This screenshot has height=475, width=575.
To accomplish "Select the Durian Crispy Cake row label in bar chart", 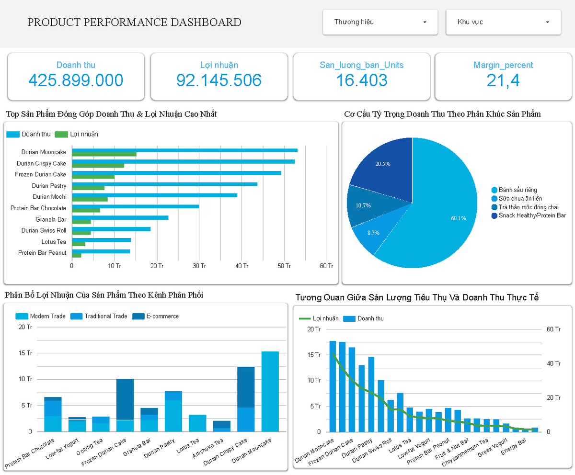I will (x=42, y=163).
